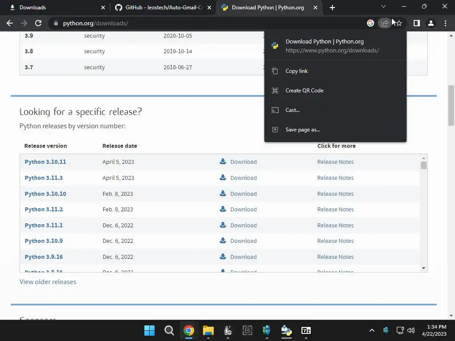Open the Python 3.10.9 release link
The width and height of the screenshot is (455, 341).
click(44, 241)
